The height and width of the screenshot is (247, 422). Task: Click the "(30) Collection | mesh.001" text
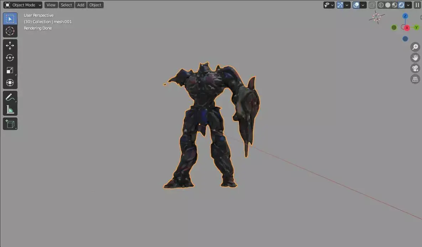(x=48, y=22)
